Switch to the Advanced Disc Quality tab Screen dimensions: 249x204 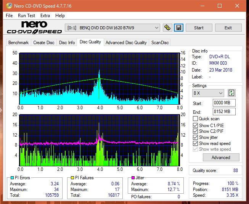tap(126, 43)
